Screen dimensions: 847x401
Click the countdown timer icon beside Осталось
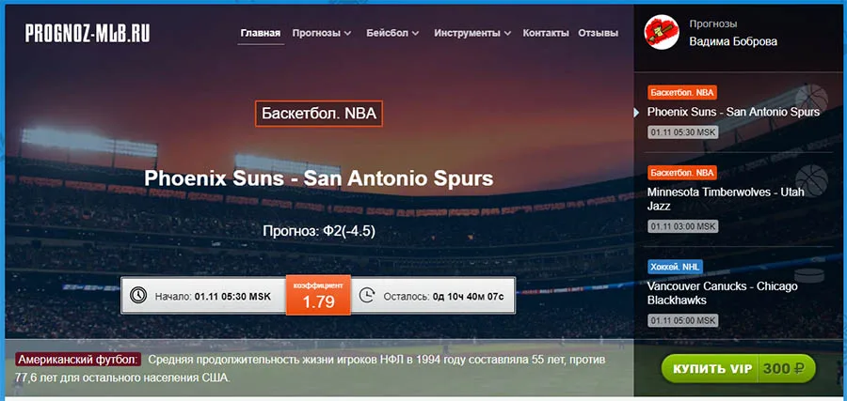[367, 295]
